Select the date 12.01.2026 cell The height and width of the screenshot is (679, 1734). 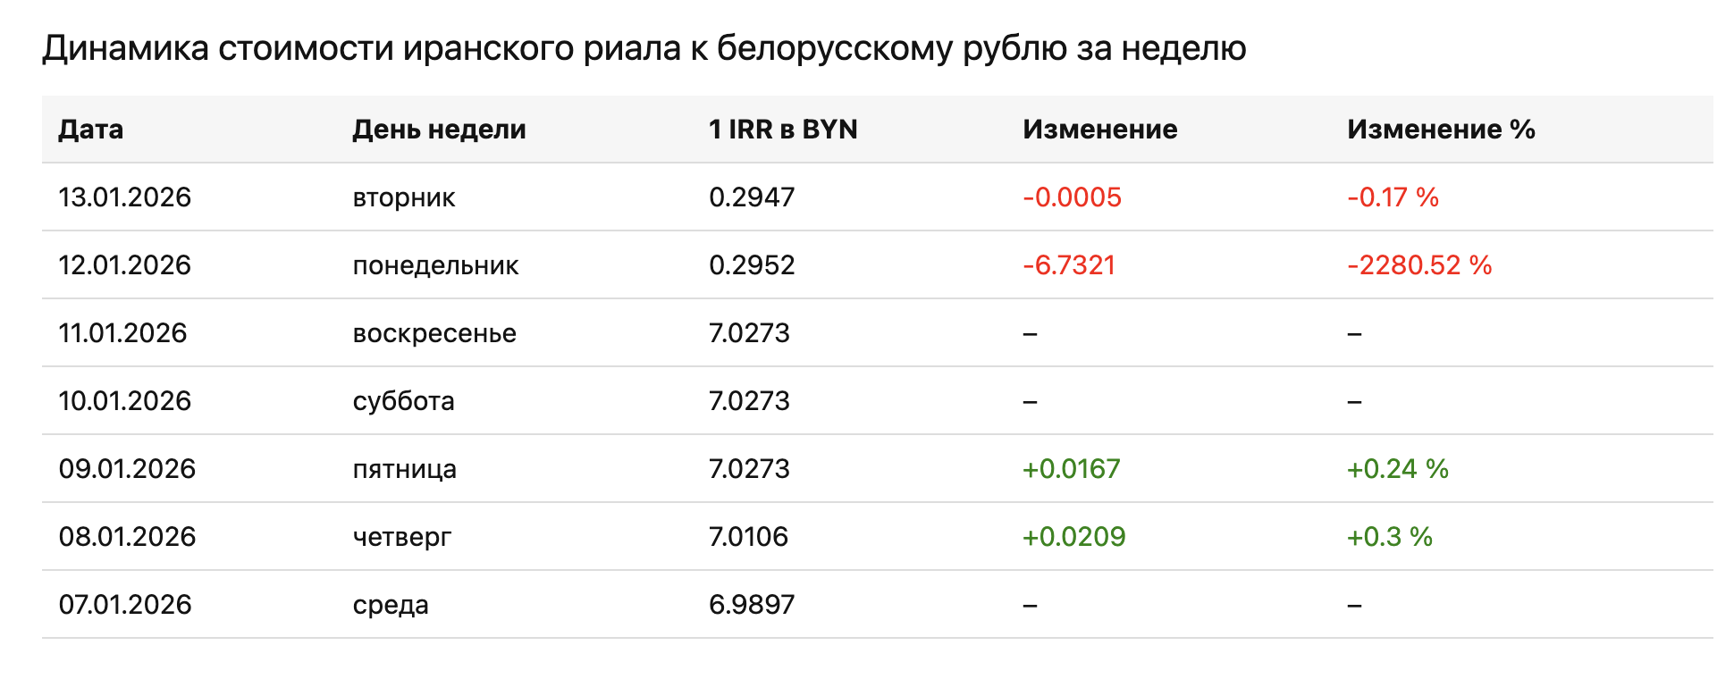125,265
